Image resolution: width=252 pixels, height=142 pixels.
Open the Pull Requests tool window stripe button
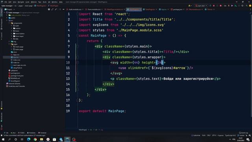[2, 24]
